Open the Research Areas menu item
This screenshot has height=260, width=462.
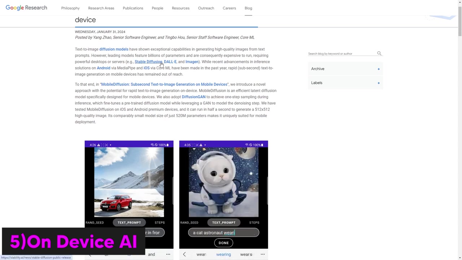tap(101, 8)
